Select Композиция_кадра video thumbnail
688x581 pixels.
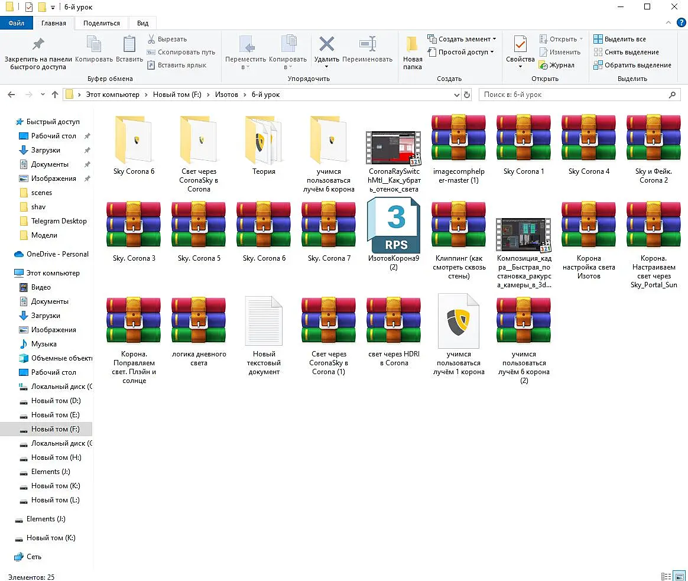tap(524, 235)
